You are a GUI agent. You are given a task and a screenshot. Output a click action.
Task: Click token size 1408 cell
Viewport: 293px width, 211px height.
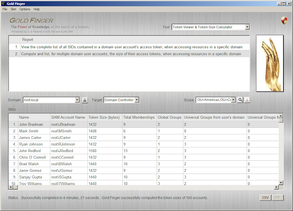pyautogui.click(x=105, y=131)
